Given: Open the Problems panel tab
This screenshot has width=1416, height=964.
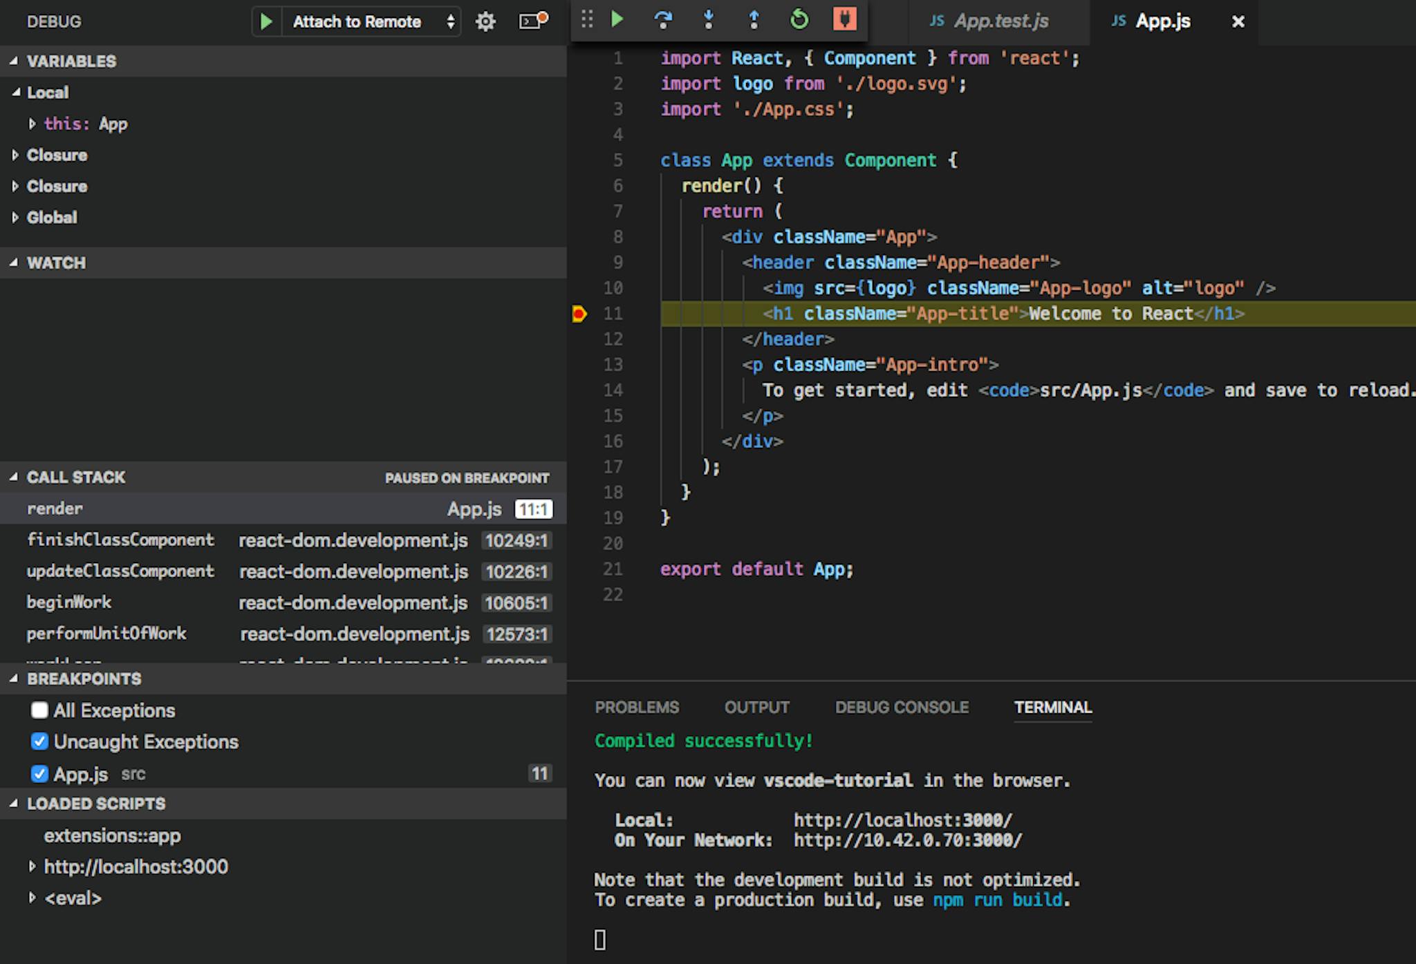Looking at the screenshot, I should [637, 707].
